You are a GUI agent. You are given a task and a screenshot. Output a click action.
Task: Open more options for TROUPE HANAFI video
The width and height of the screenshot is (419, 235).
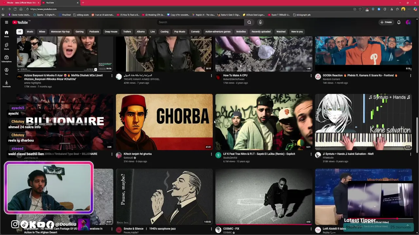211,76
